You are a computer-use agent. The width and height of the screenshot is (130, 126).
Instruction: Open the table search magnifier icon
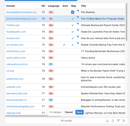(x=124, y=121)
